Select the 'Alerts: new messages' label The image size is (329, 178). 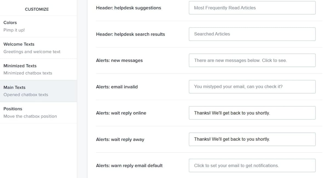point(119,61)
